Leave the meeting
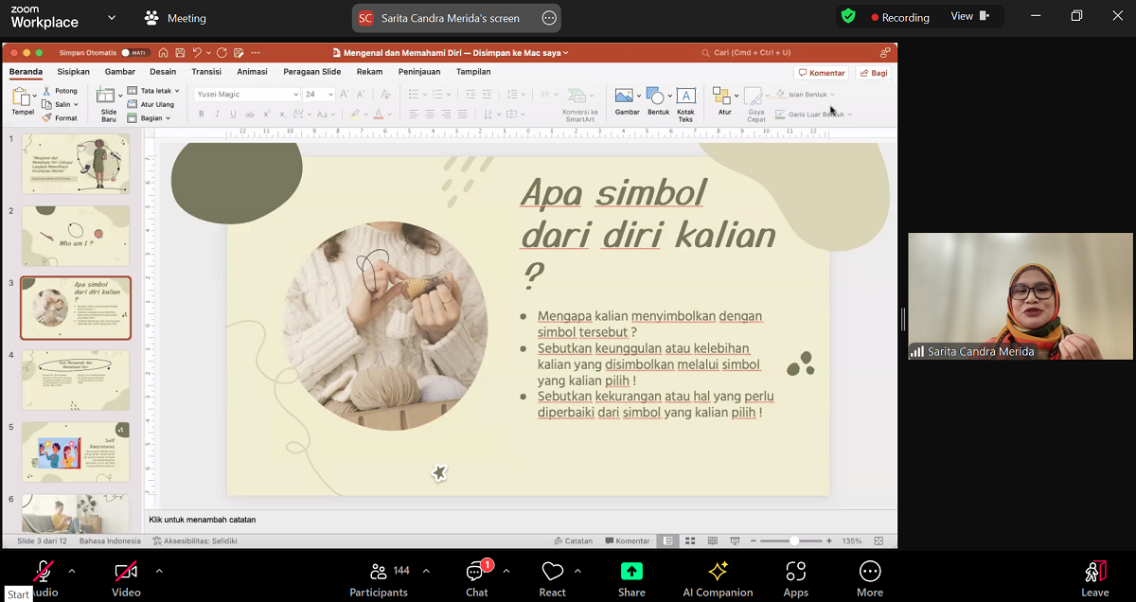The image size is (1136, 602). [1094, 576]
